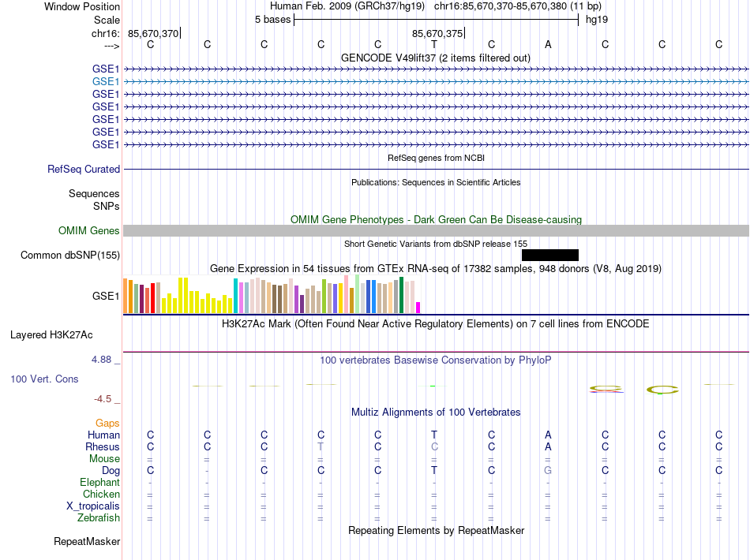Open the GENCODE V49lift37 track title
Screen dimensions: 750x560
coord(435,58)
